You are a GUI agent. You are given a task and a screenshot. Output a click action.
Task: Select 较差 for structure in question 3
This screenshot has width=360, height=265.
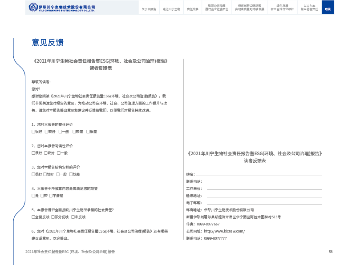(71, 174)
